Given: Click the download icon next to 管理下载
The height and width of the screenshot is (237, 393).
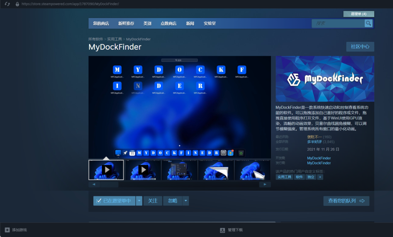Looking at the screenshot, I should coord(223,229).
